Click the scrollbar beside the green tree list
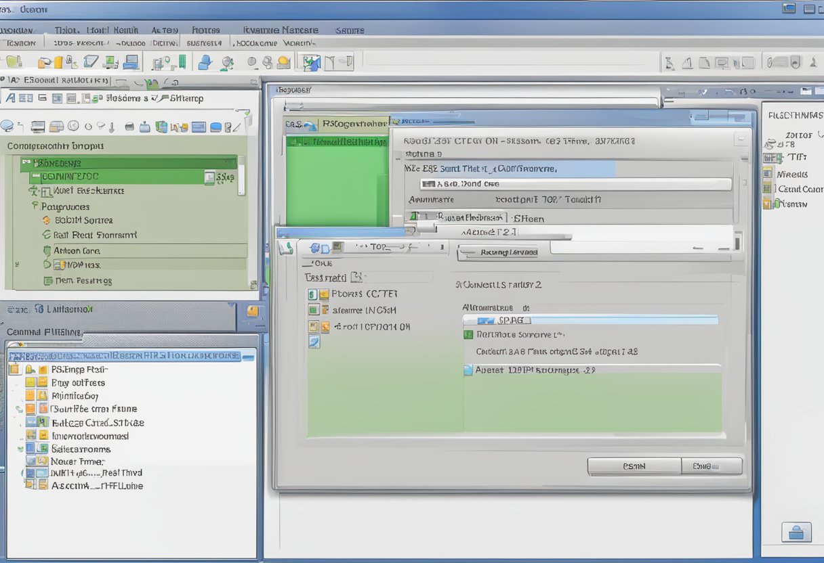This screenshot has height=563, width=824. point(241,176)
